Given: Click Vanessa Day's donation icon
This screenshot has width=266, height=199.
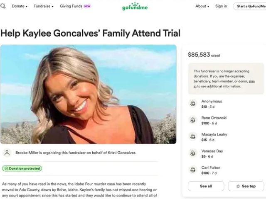Looking at the screenshot, I should pyautogui.click(x=193, y=153).
